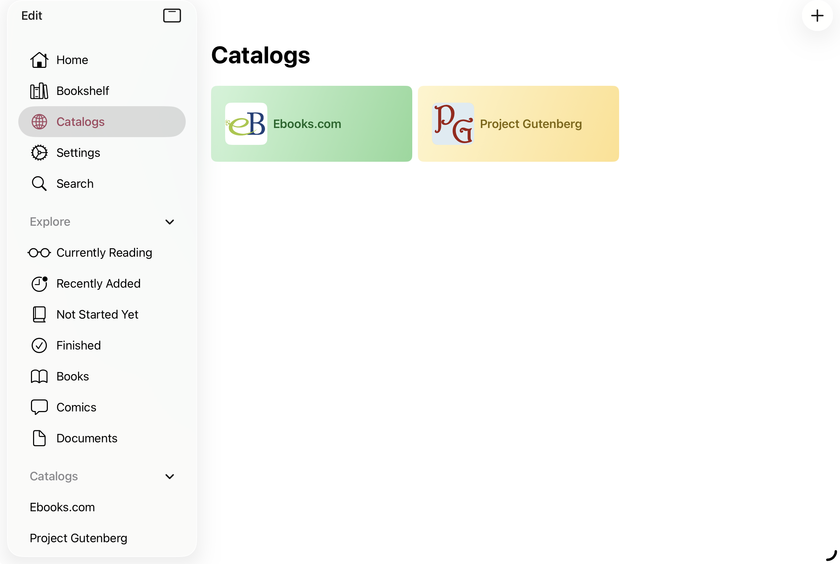
Task: Filter by Documents
Action: pos(102,438)
